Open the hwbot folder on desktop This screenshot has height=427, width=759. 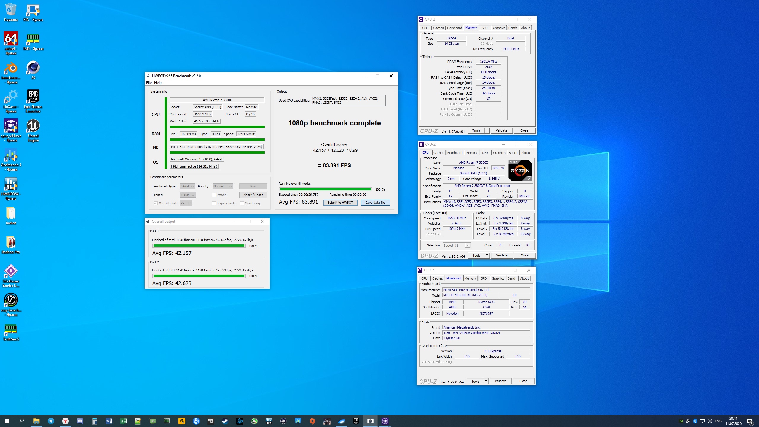11,216
